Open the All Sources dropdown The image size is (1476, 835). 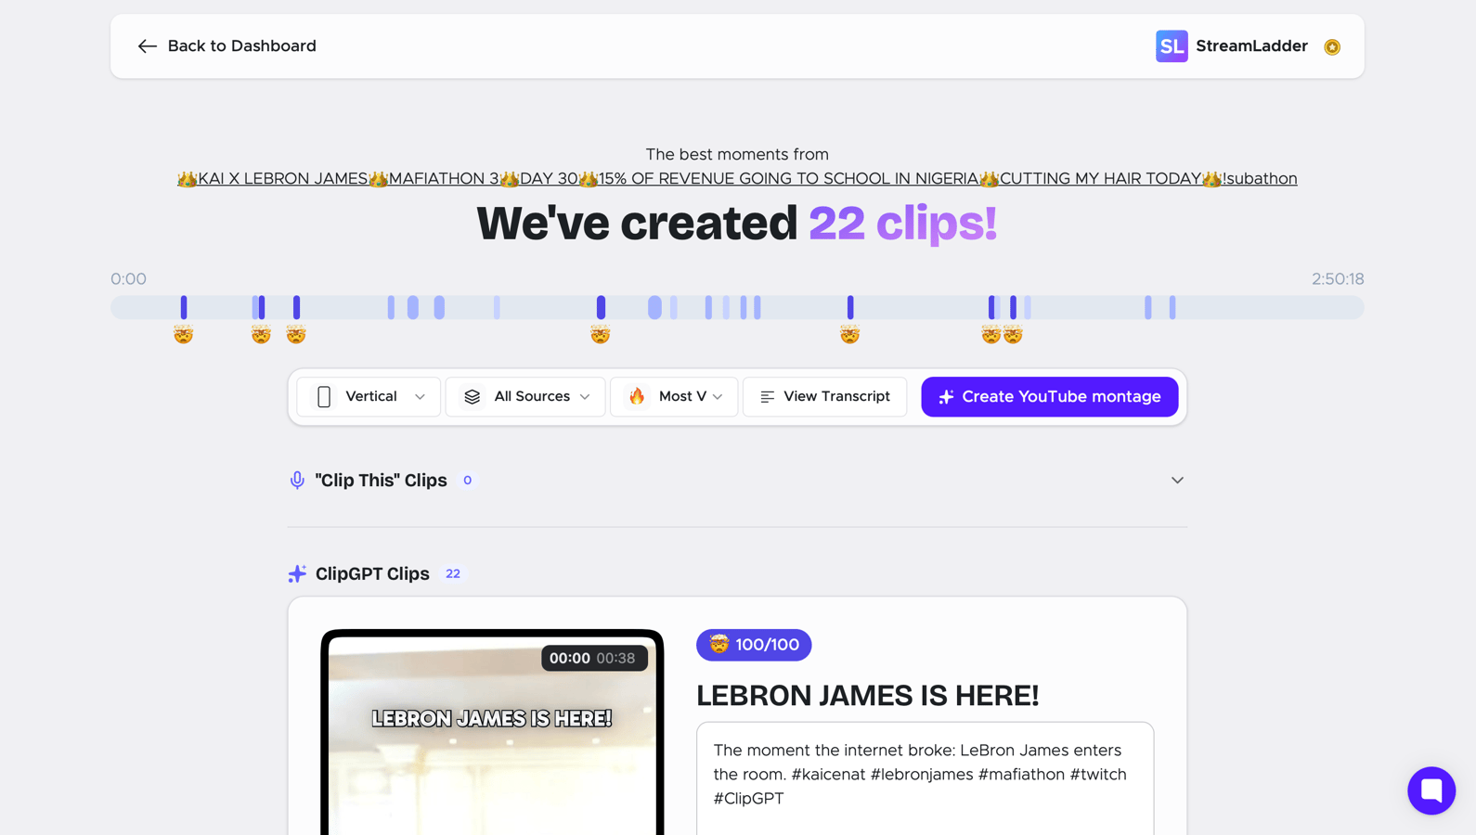(525, 397)
